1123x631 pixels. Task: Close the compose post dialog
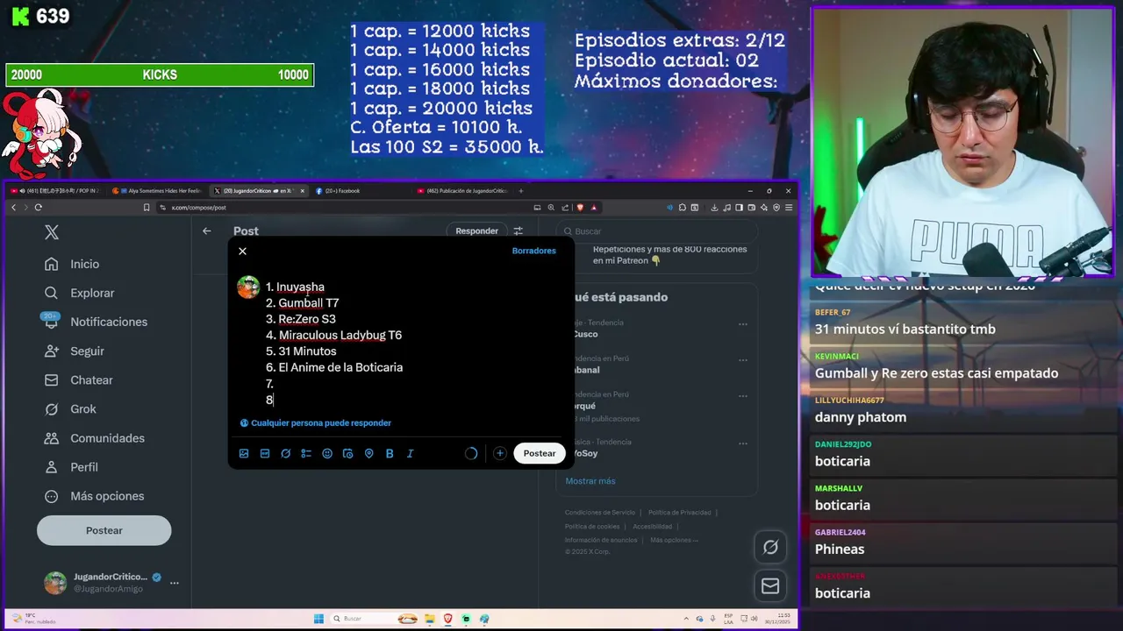(242, 251)
